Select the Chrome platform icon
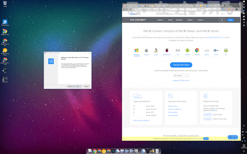This screenshot has height=154, width=247. [197, 51]
